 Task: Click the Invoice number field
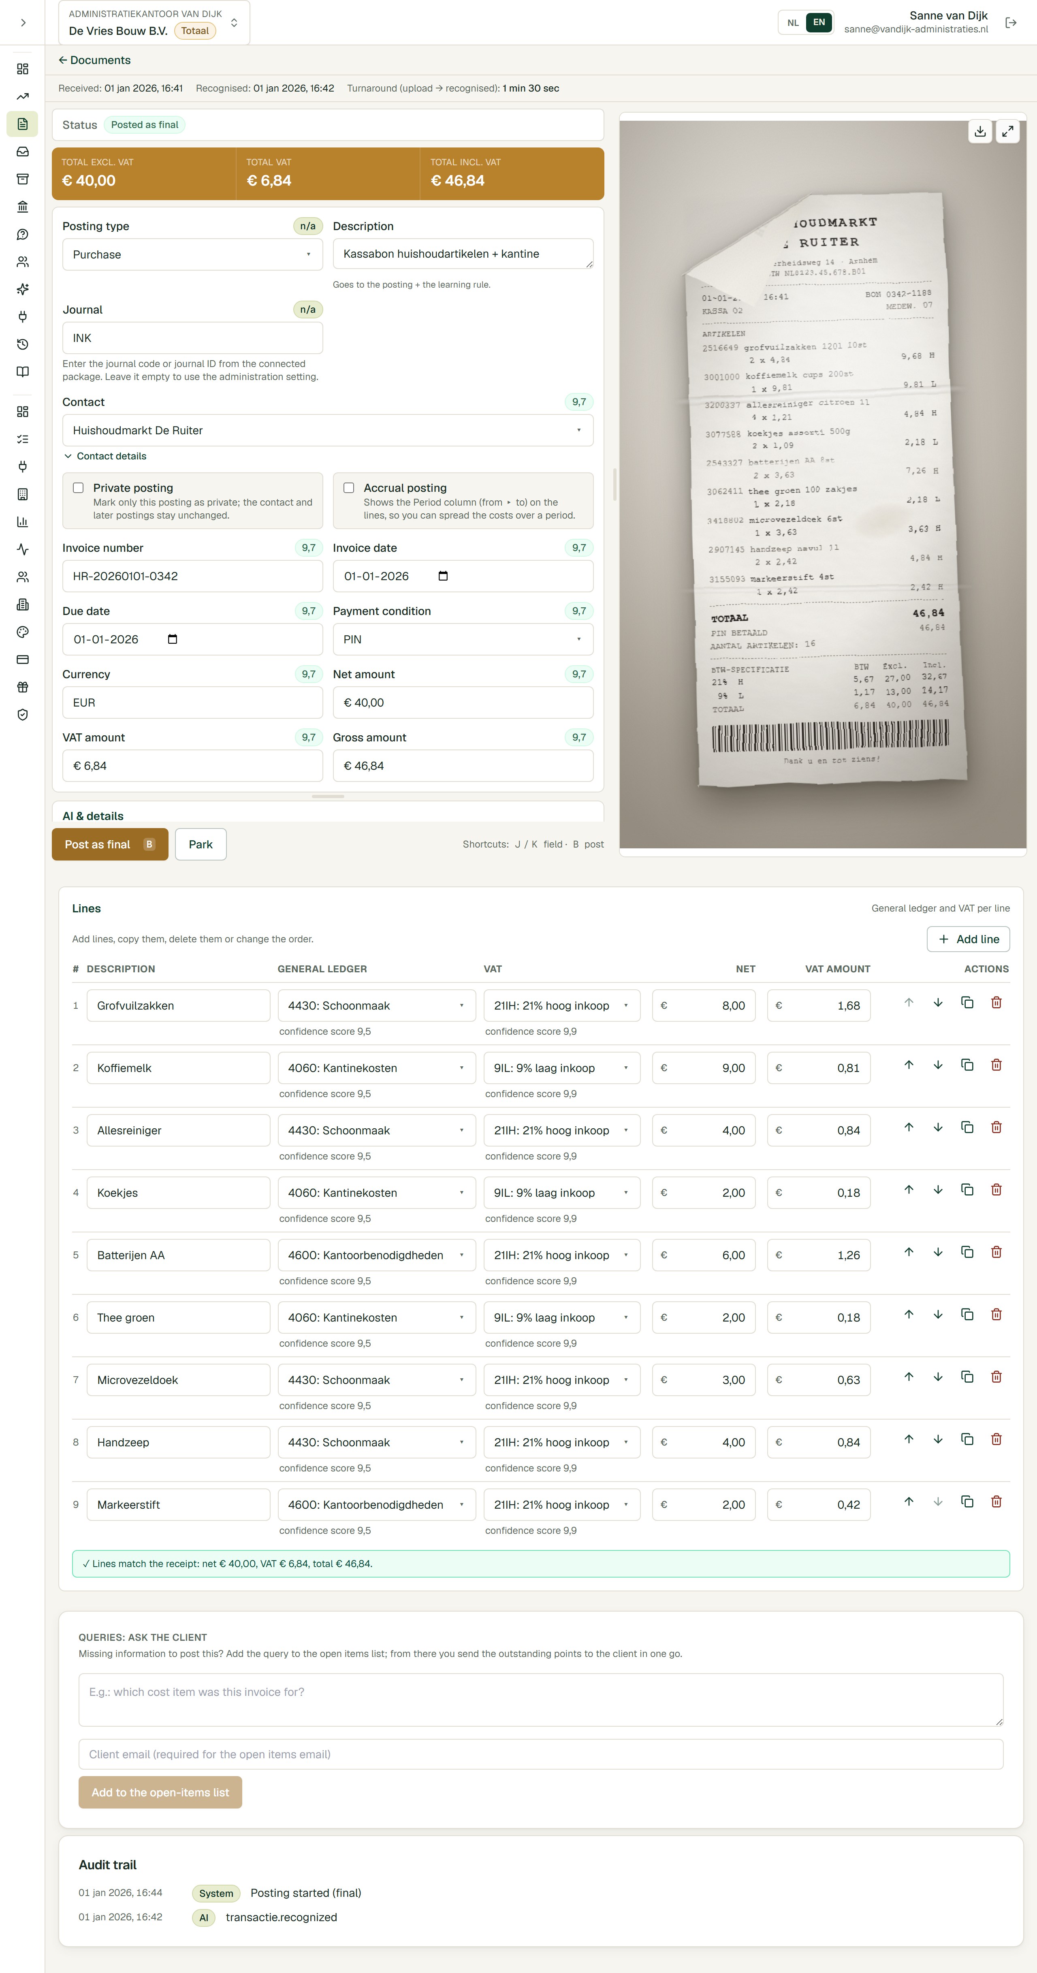[192, 576]
